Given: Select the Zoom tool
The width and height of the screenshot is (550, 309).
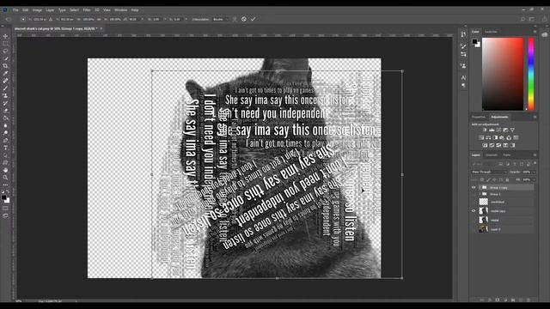Looking at the screenshot, I should 5,178.
